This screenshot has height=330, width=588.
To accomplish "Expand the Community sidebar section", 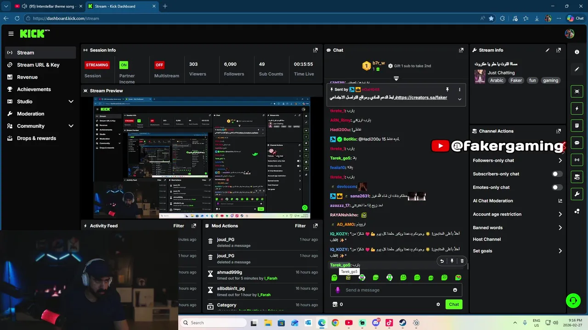I will point(71,126).
